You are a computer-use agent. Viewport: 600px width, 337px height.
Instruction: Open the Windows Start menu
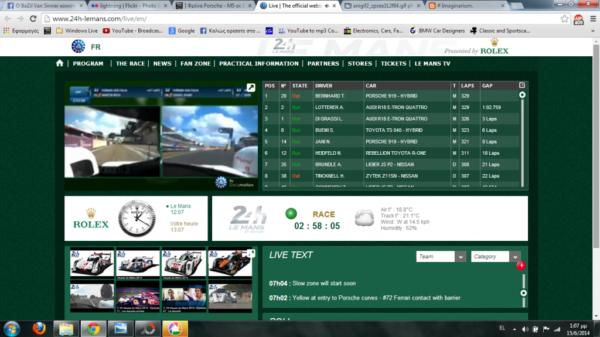tap(12, 329)
